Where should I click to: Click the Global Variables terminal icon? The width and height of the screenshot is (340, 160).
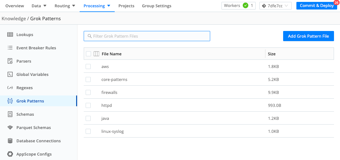tap(10, 74)
